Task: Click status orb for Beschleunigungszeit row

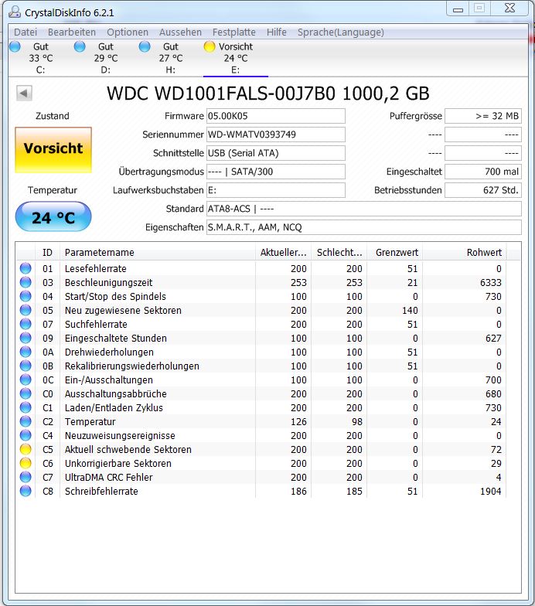Action: click(x=26, y=282)
